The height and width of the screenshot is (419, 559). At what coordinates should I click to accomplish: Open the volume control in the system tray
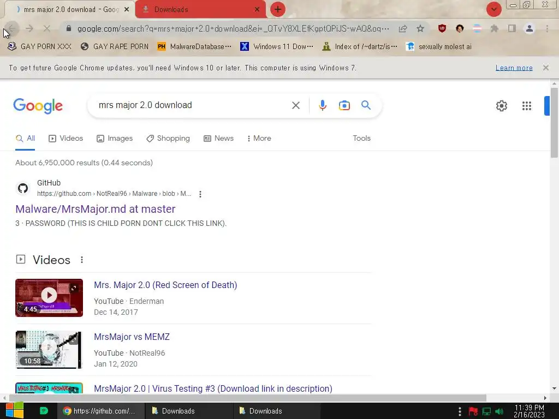pos(499,411)
